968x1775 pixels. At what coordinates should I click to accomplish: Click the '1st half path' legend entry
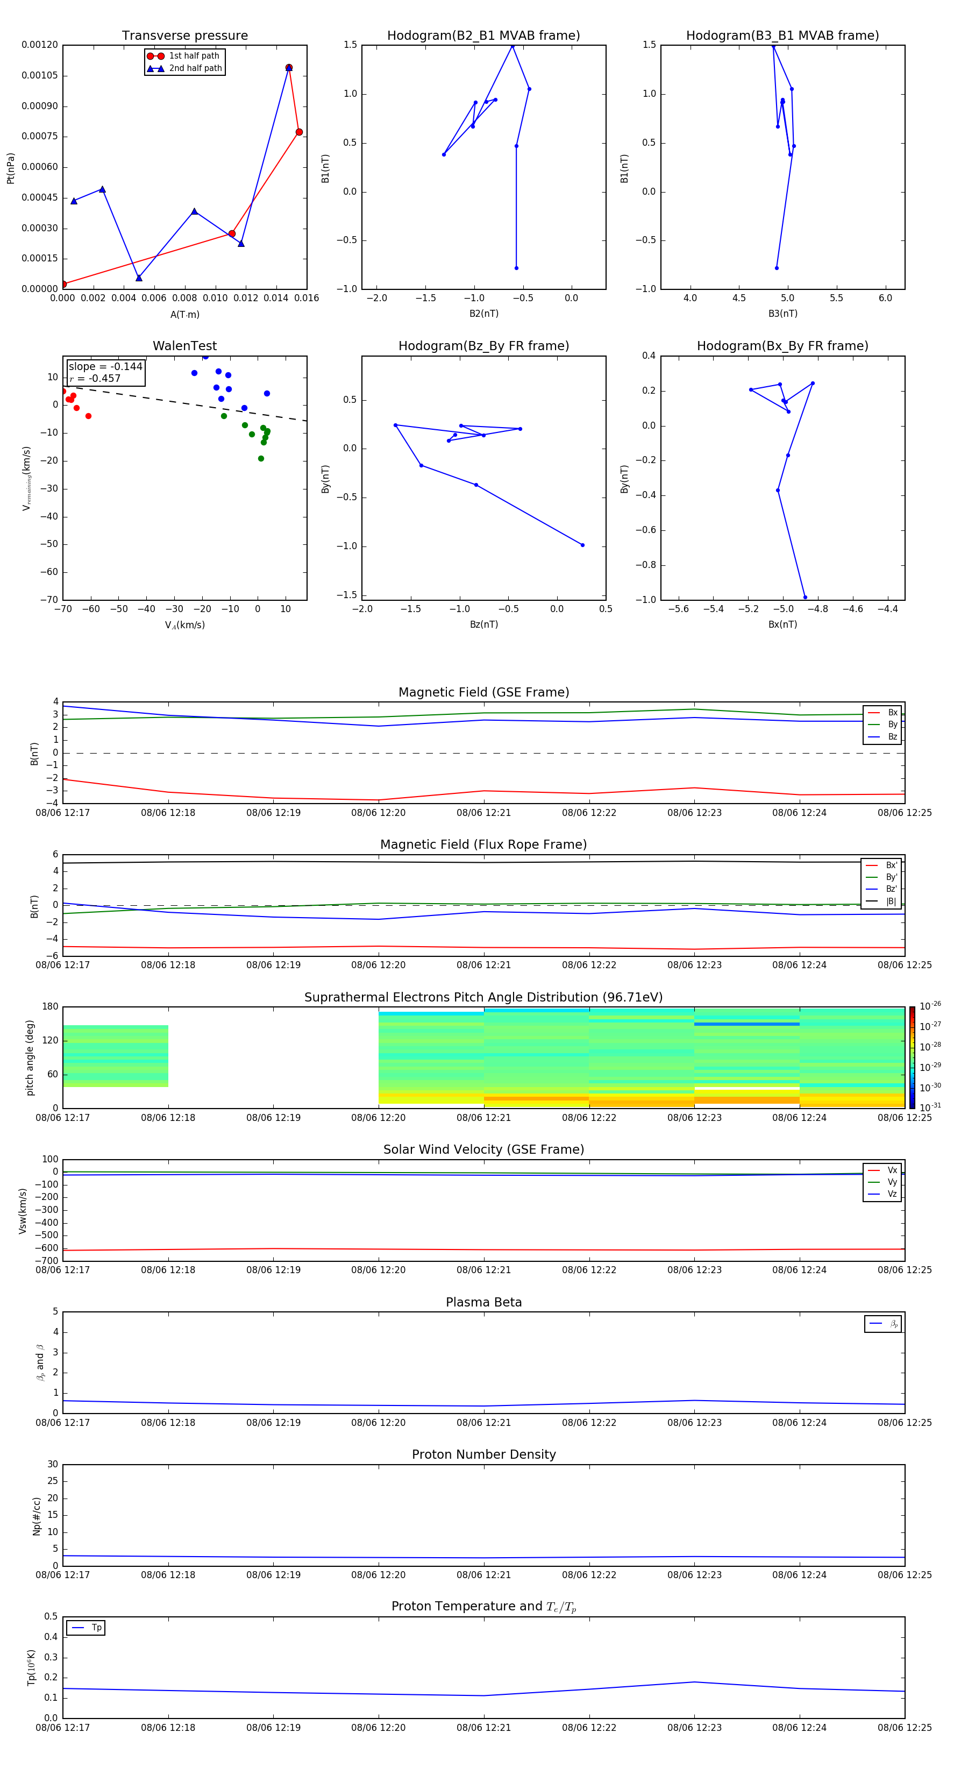click(184, 56)
